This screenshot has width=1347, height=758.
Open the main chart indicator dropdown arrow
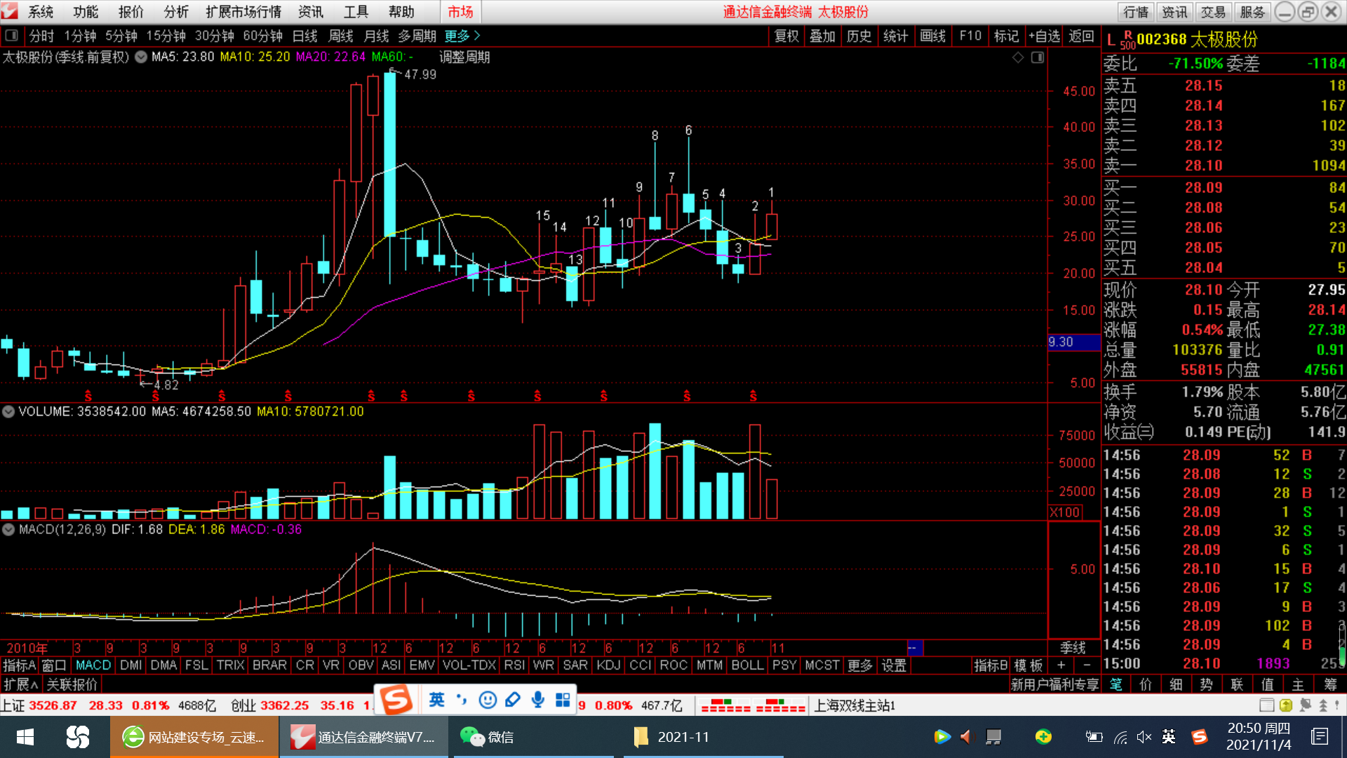[x=141, y=57]
